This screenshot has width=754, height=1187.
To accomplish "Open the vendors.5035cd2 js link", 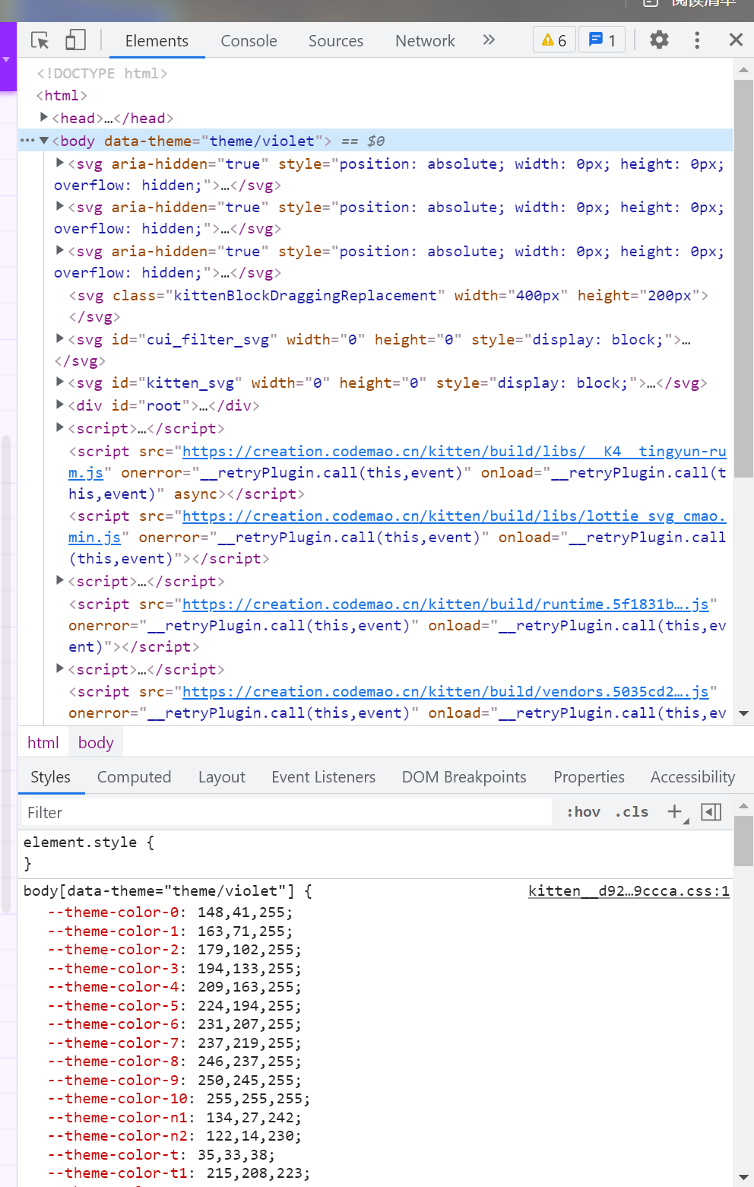I will click(x=445, y=692).
